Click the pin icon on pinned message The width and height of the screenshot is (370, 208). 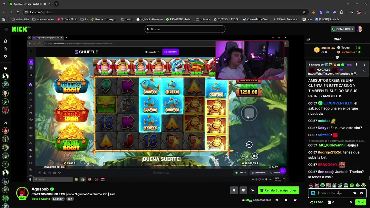(x=357, y=65)
